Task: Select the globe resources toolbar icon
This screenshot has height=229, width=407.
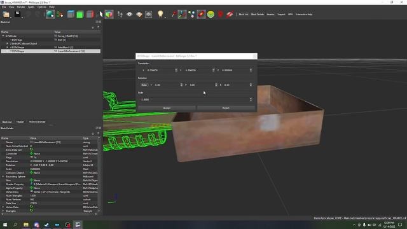Action: [x=50, y=14]
